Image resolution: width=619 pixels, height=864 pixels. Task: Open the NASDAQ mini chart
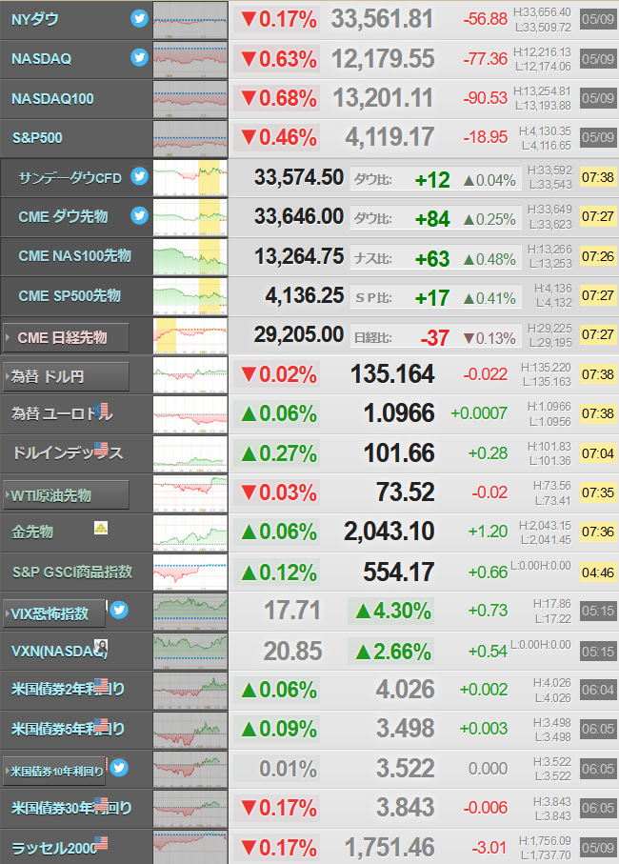pos(190,59)
